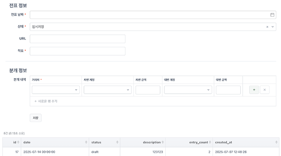Viewport: 281px width, 156px height.
Task: Click the 대변 금액 input field
Action: pyautogui.click(x=228, y=90)
